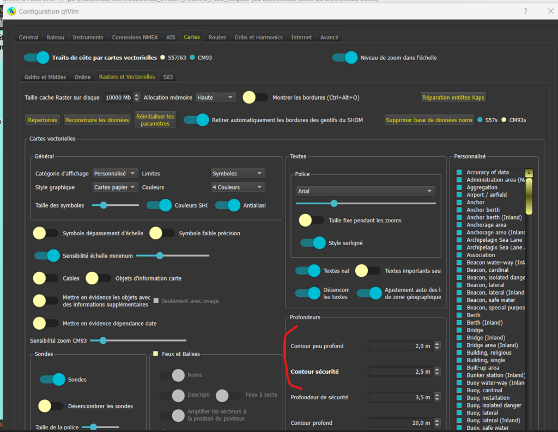
Task: Click the help question mark in title bar
Action: pos(525,11)
